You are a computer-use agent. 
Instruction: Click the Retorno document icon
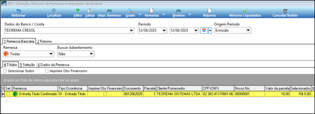pyautogui.click(x=209, y=11)
